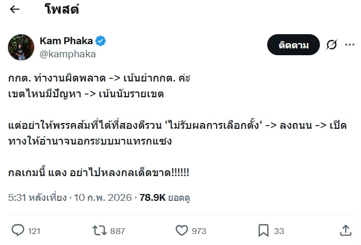Click the 10 ก.พ. 2026 date

click(104, 198)
